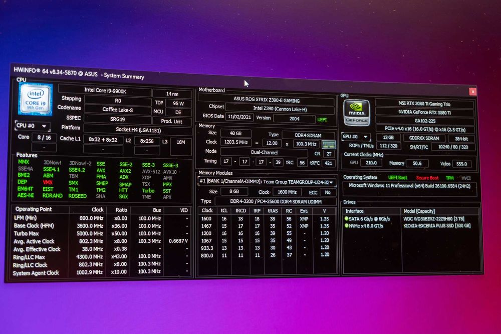The width and height of the screenshot is (501, 334).
Task: Click the ASUS ROG STRIX Z390-E GAMING field
Action: click(266, 100)
